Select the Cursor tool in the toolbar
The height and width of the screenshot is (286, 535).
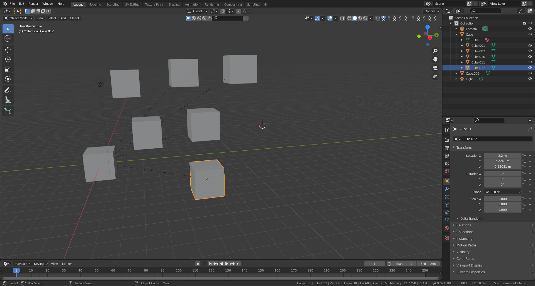tap(8, 38)
